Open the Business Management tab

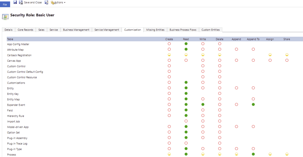[x=76, y=30]
